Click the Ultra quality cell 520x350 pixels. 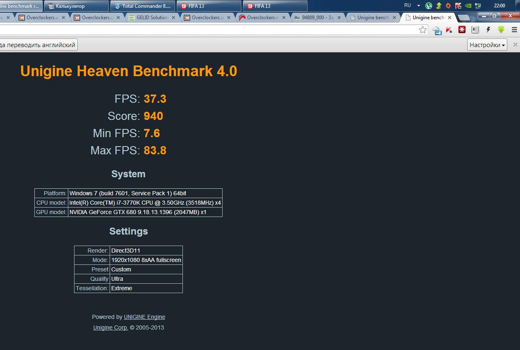(146, 279)
